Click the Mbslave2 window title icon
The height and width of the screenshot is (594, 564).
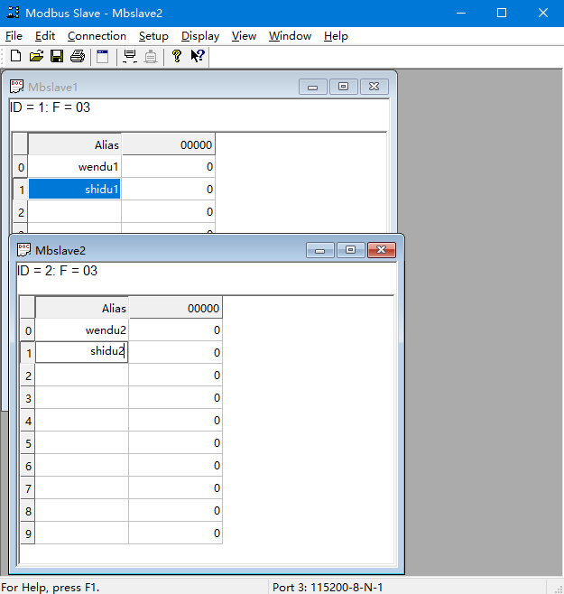coord(24,250)
